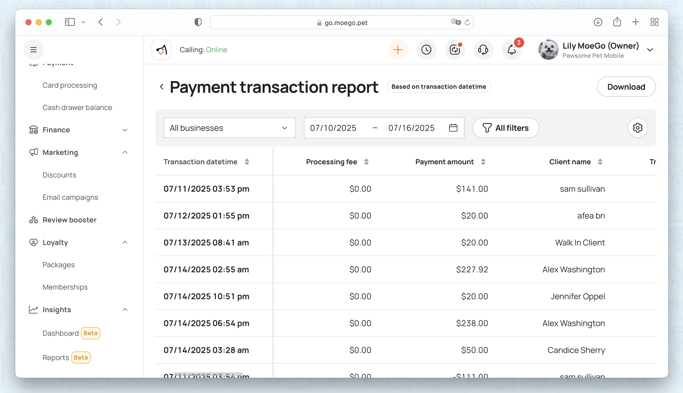Open the clock history icon
This screenshot has height=393, width=683.
(426, 50)
